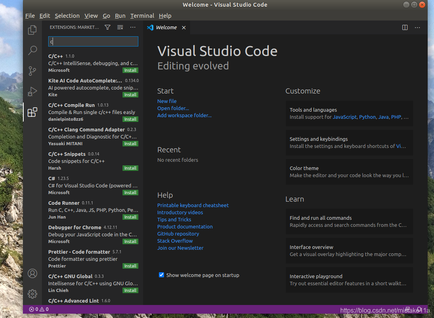Open GitHub repository link
This screenshot has width=434, height=318.
coord(178,234)
